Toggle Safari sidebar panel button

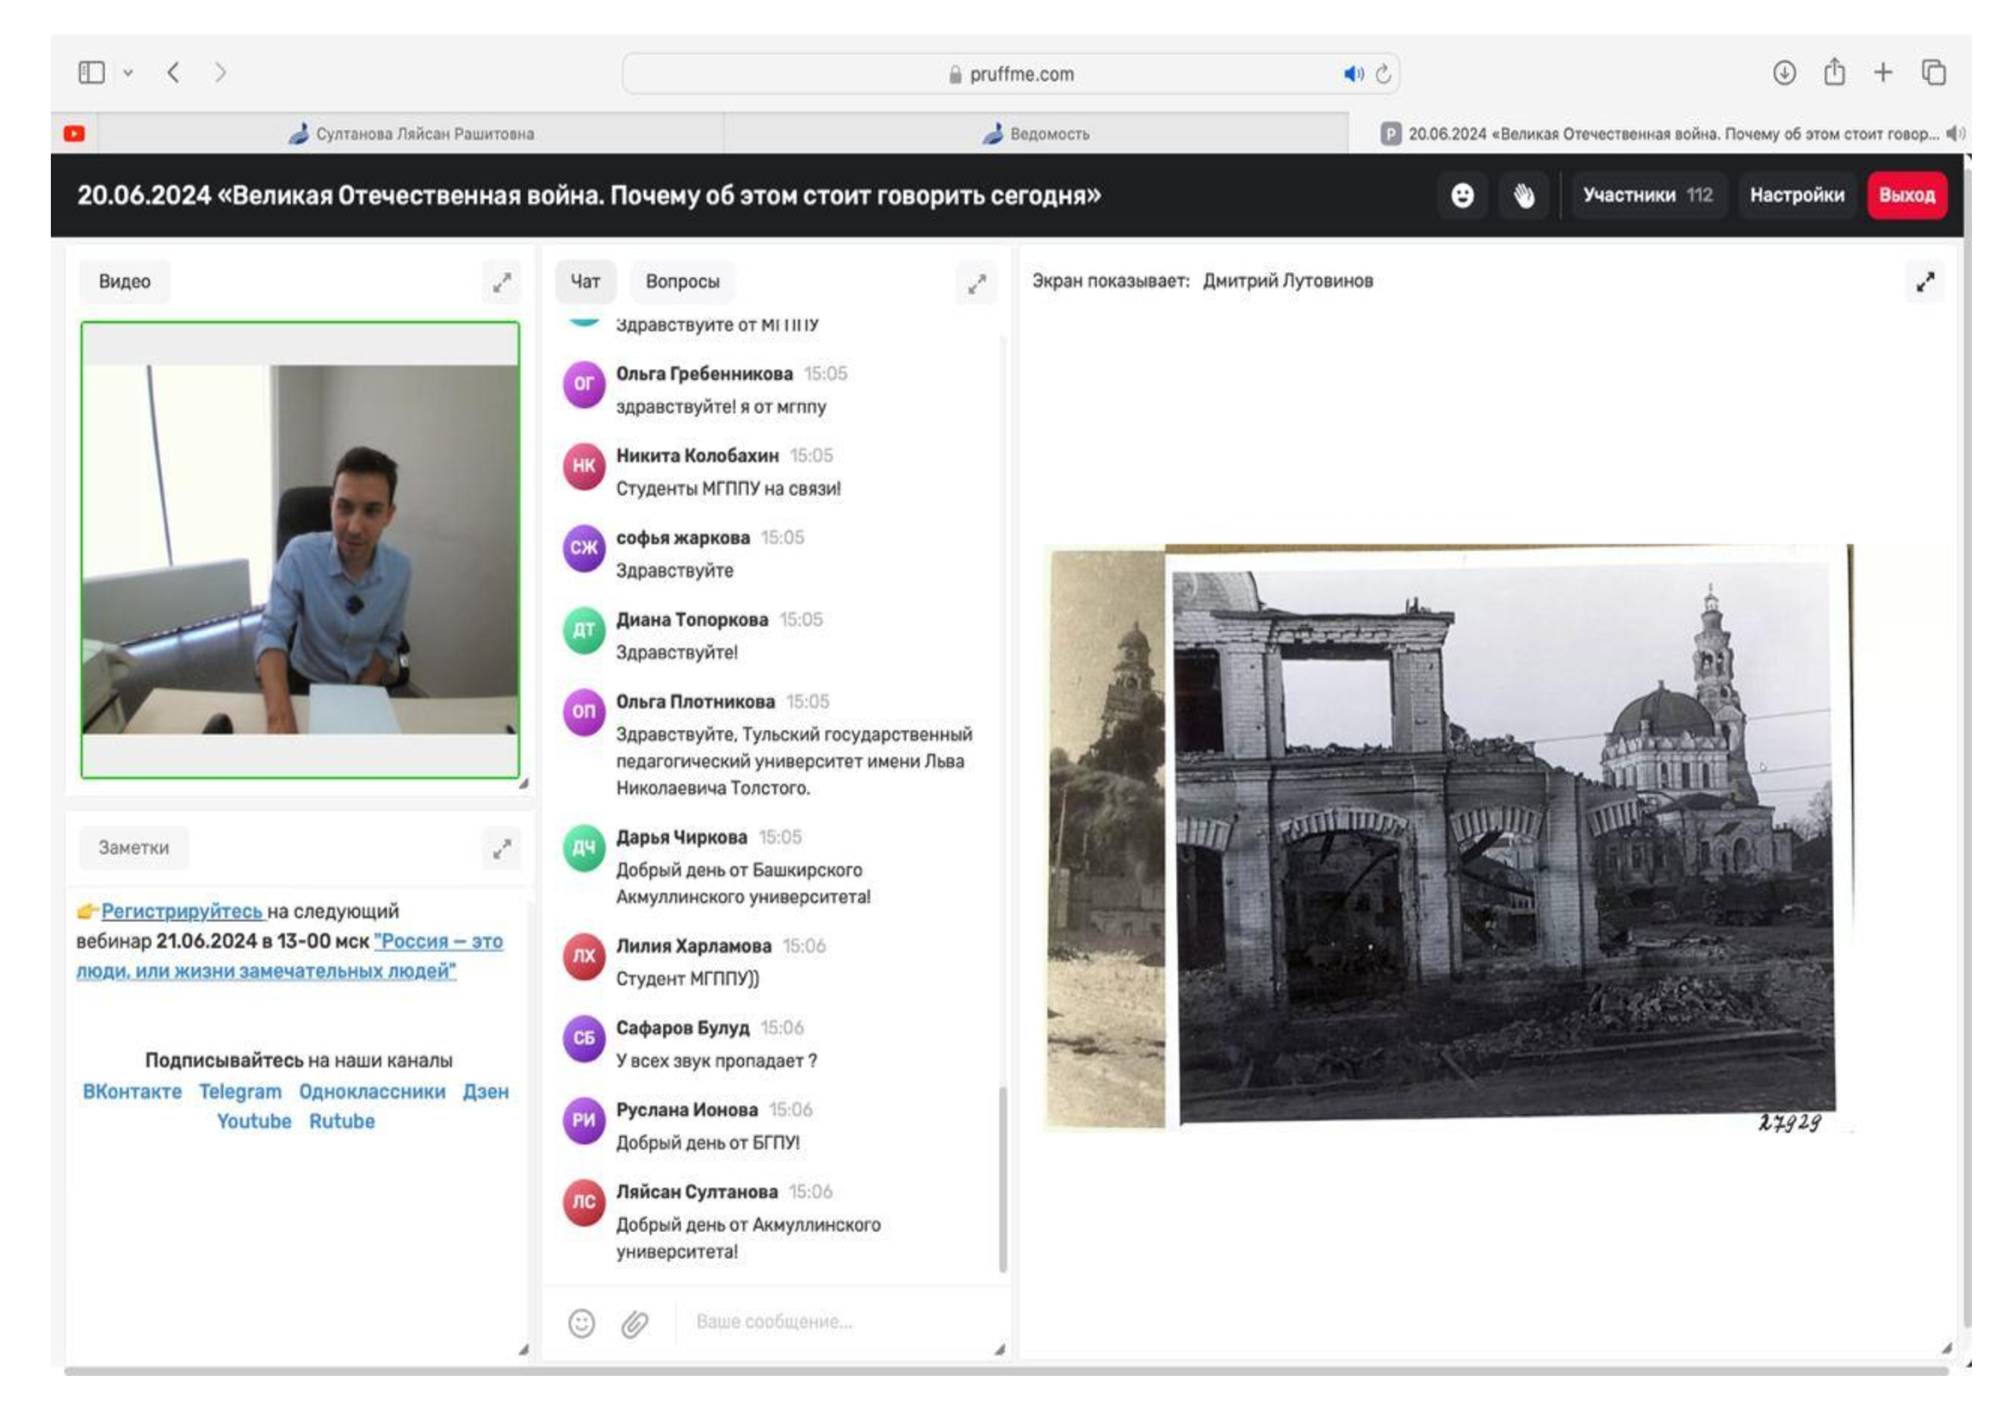(x=91, y=73)
